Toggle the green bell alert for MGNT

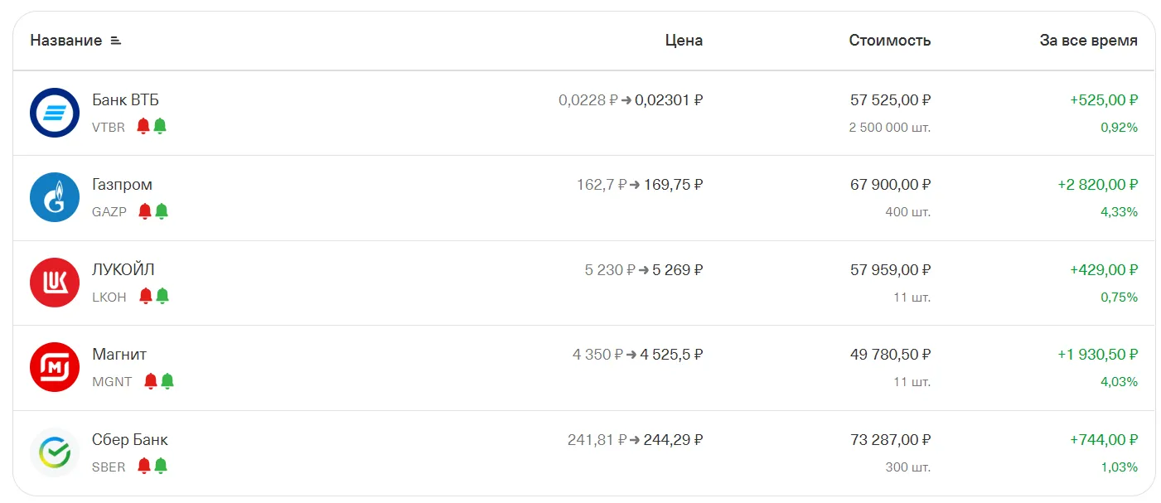[167, 381]
